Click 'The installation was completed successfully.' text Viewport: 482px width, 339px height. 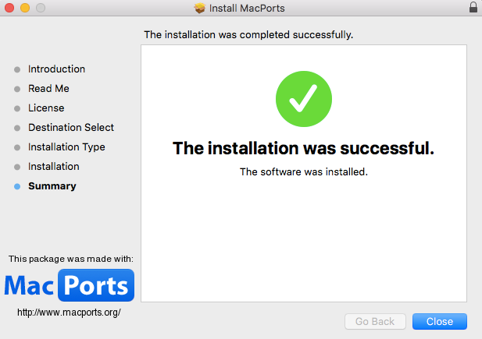(248, 34)
